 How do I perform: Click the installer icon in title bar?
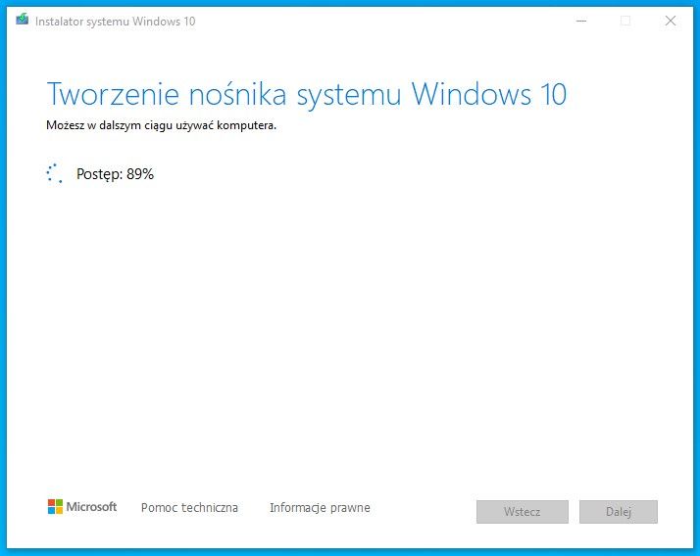[x=22, y=20]
